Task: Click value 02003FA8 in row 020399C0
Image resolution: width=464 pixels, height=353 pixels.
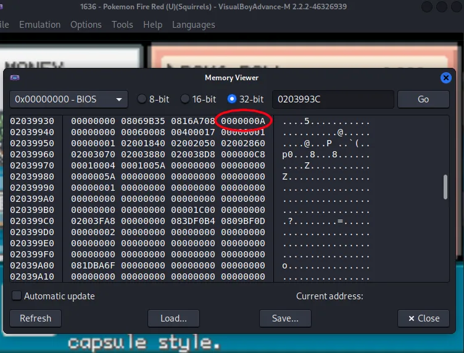Action: point(93,221)
